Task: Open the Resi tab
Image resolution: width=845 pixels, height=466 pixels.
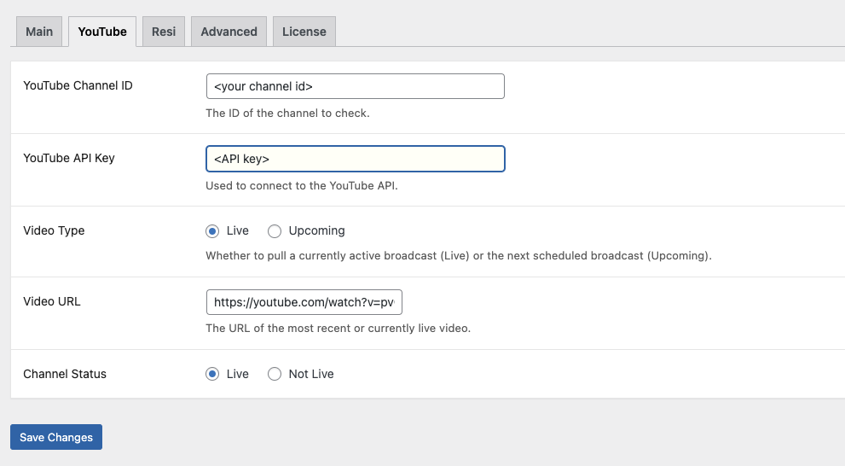Action: click(x=164, y=32)
